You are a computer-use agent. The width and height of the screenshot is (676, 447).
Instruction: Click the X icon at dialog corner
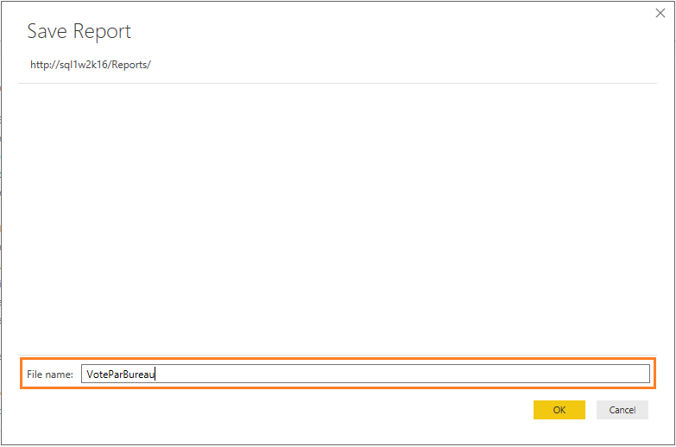[x=660, y=13]
